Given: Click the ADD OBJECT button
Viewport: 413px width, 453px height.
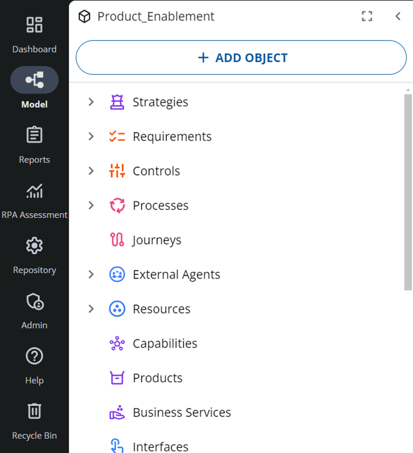Looking at the screenshot, I should click(x=241, y=58).
